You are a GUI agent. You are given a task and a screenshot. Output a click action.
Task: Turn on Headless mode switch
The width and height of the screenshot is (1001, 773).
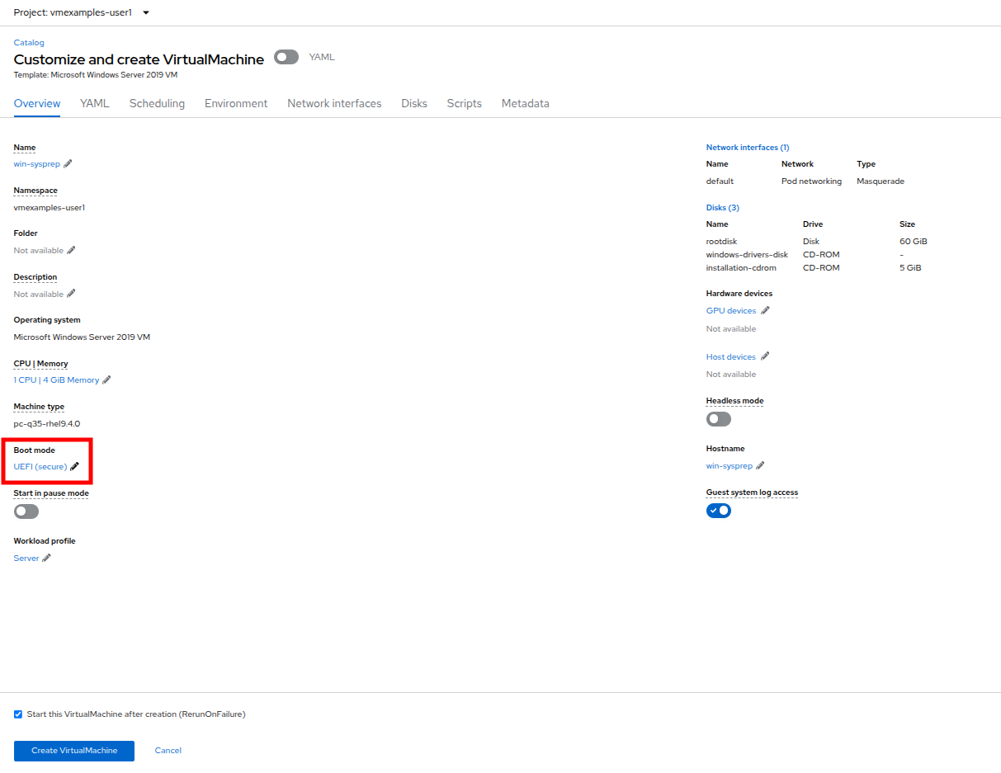(x=719, y=419)
